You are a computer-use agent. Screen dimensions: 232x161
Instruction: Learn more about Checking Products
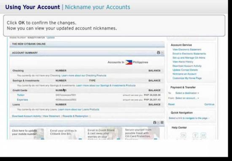pyautogui.click(x=84, y=76)
